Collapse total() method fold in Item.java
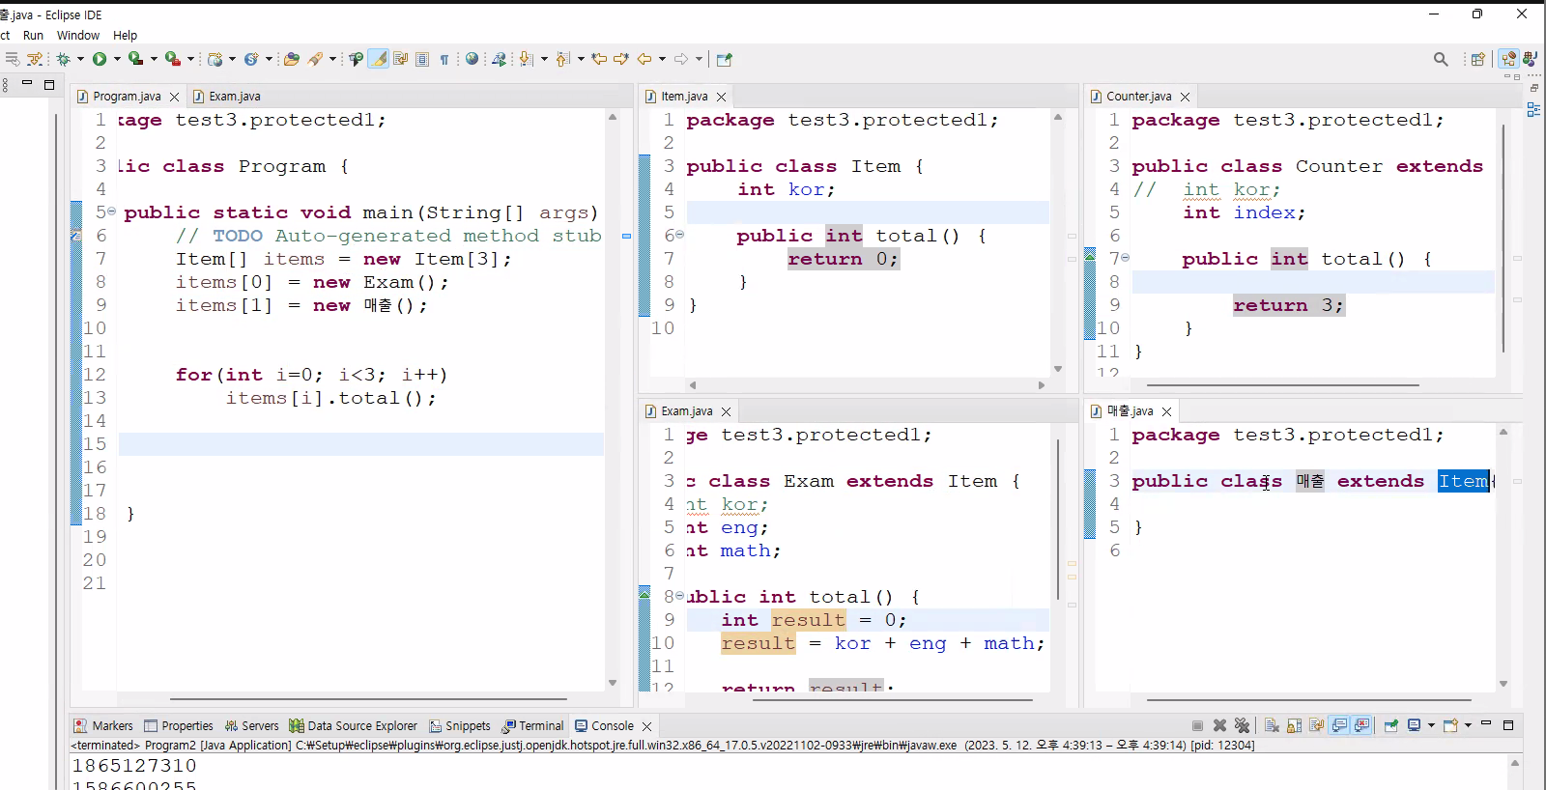Viewport: 1546px width, 790px height. (680, 235)
